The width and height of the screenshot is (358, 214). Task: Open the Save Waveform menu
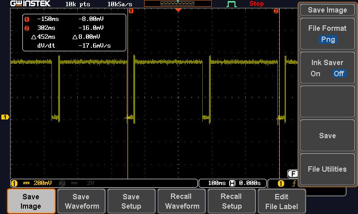point(81,201)
